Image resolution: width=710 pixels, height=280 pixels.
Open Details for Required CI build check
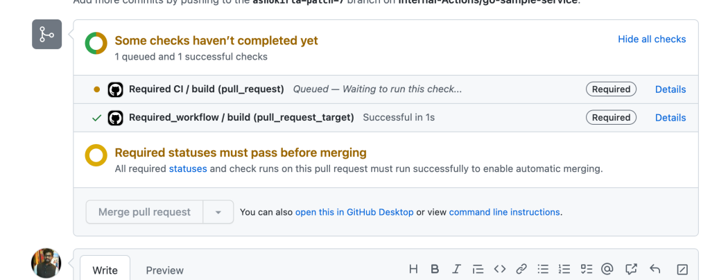(x=670, y=89)
